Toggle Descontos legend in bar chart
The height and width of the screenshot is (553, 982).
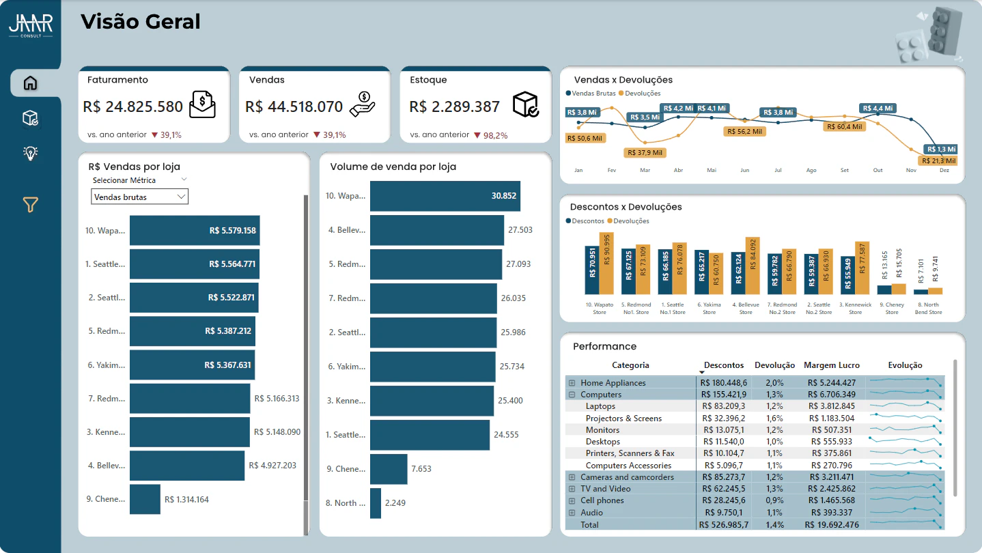[586, 221]
